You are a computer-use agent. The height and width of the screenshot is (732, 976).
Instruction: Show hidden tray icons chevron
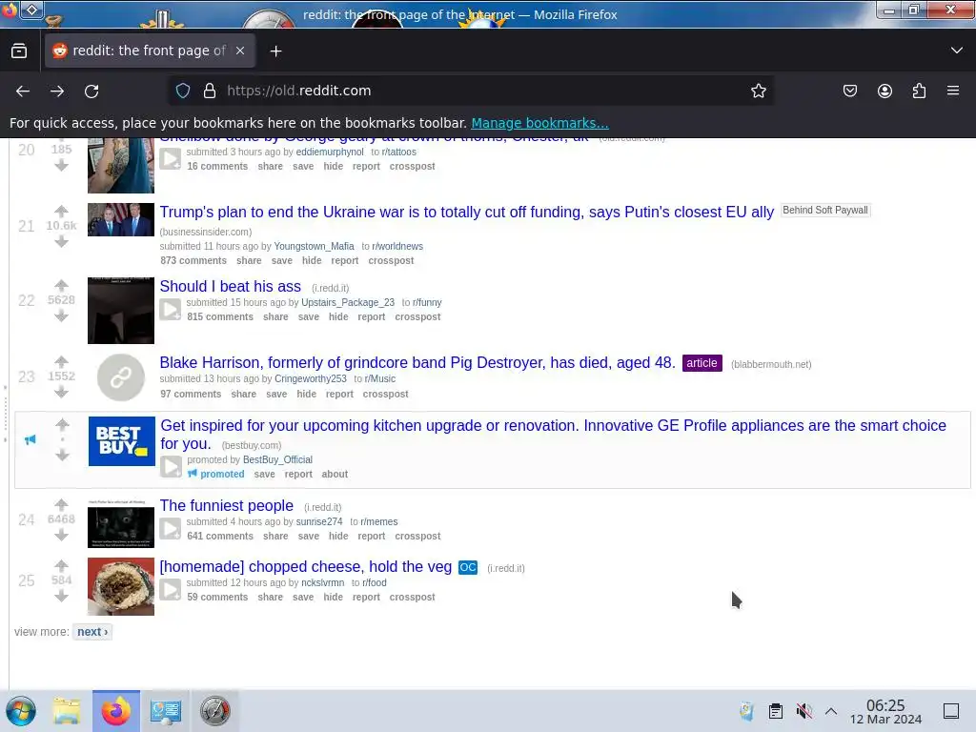coord(831,711)
